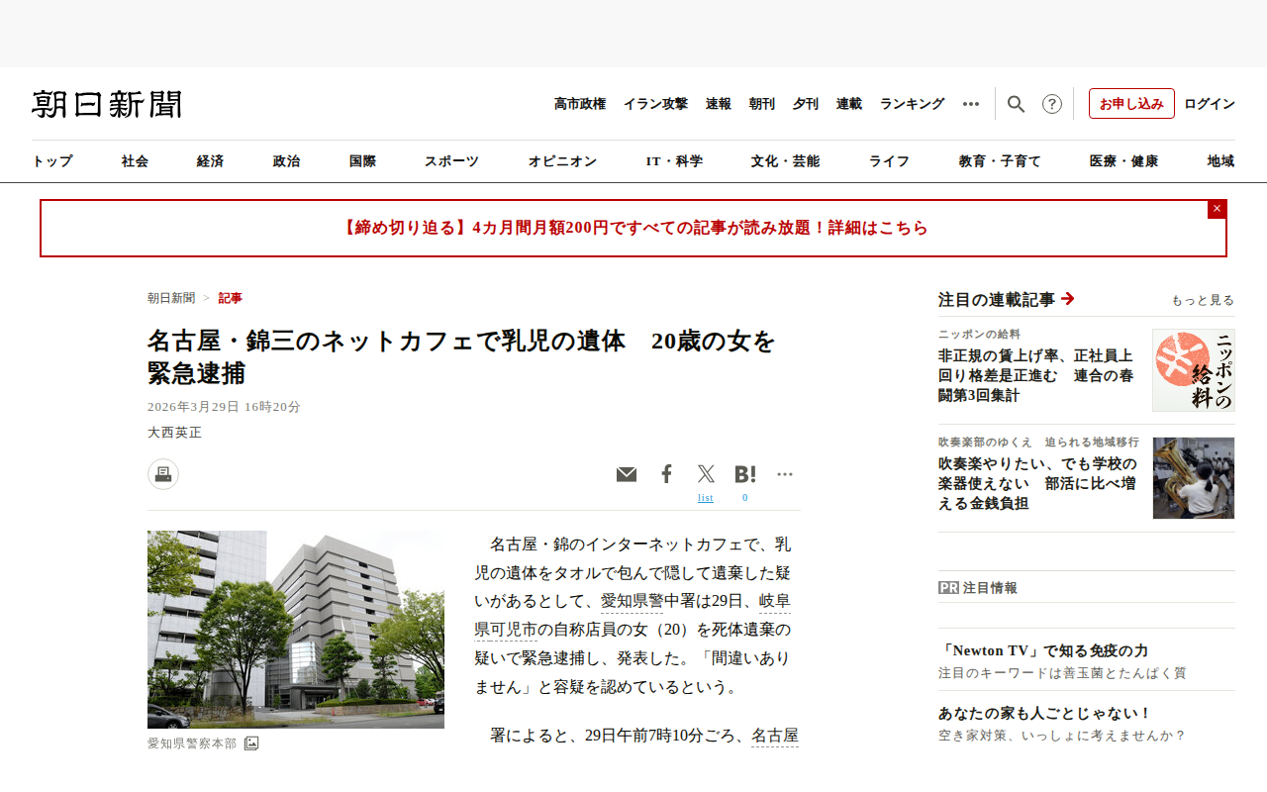
Task: Open 「Newton TV」で知る免疫の力 PR link
Action: click(x=1043, y=651)
